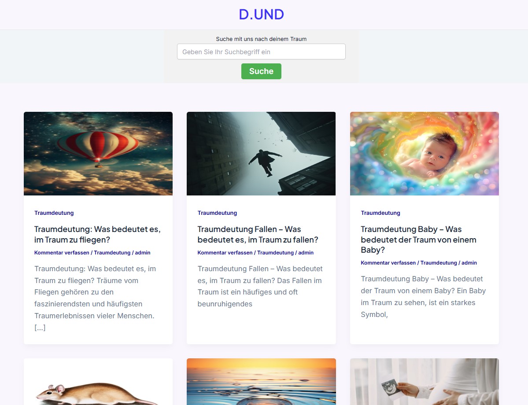
Task: Open admin author link on baby article
Action: 469,263
